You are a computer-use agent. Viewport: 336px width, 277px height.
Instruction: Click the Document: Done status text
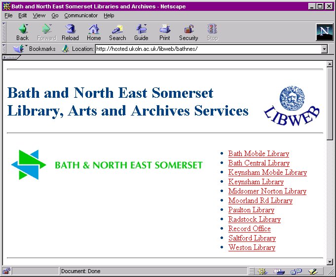(81, 271)
